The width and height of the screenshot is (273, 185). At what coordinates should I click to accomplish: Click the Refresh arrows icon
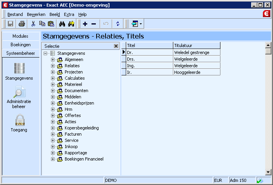118,24
